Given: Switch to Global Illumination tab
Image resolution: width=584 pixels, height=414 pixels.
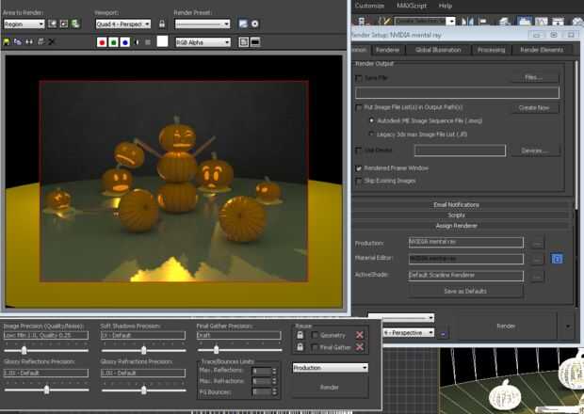Looking at the screenshot, I should pyautogui.click(x=437, y=50).
